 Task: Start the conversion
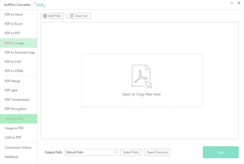coord(221,152)
